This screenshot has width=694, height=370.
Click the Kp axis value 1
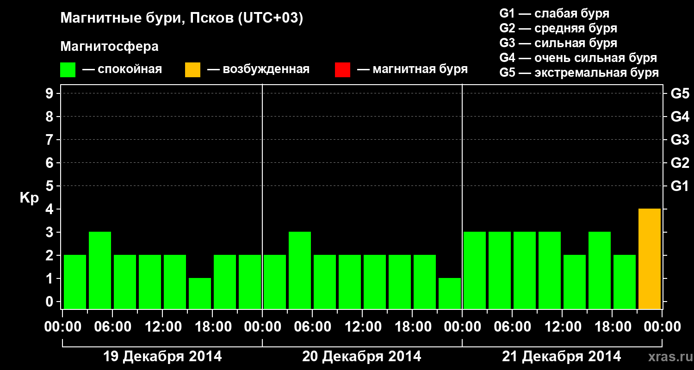coord(50,278)
